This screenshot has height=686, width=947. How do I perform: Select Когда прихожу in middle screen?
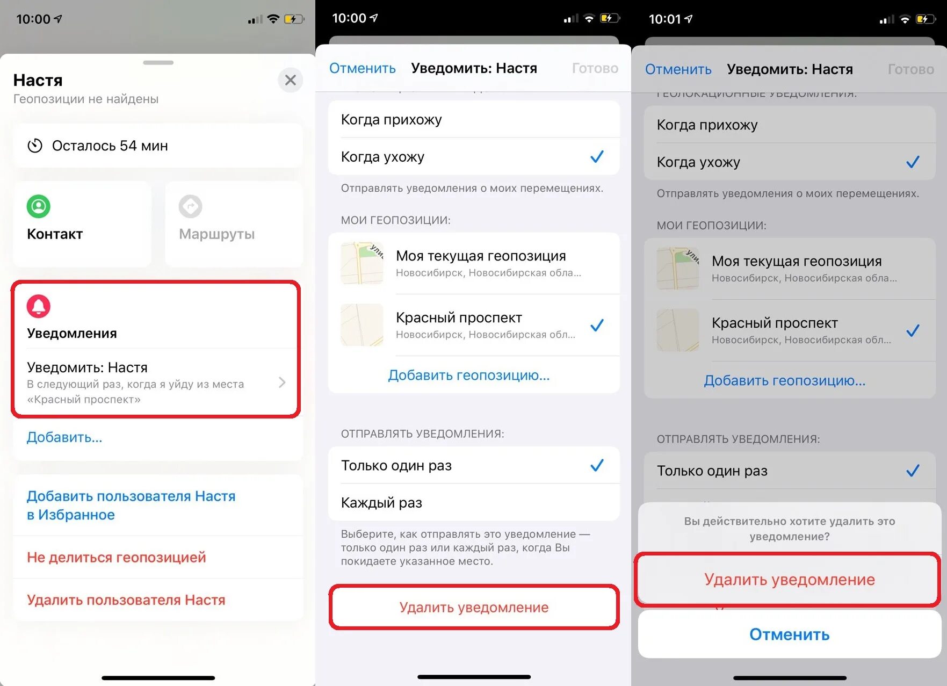tap(474, 119)
